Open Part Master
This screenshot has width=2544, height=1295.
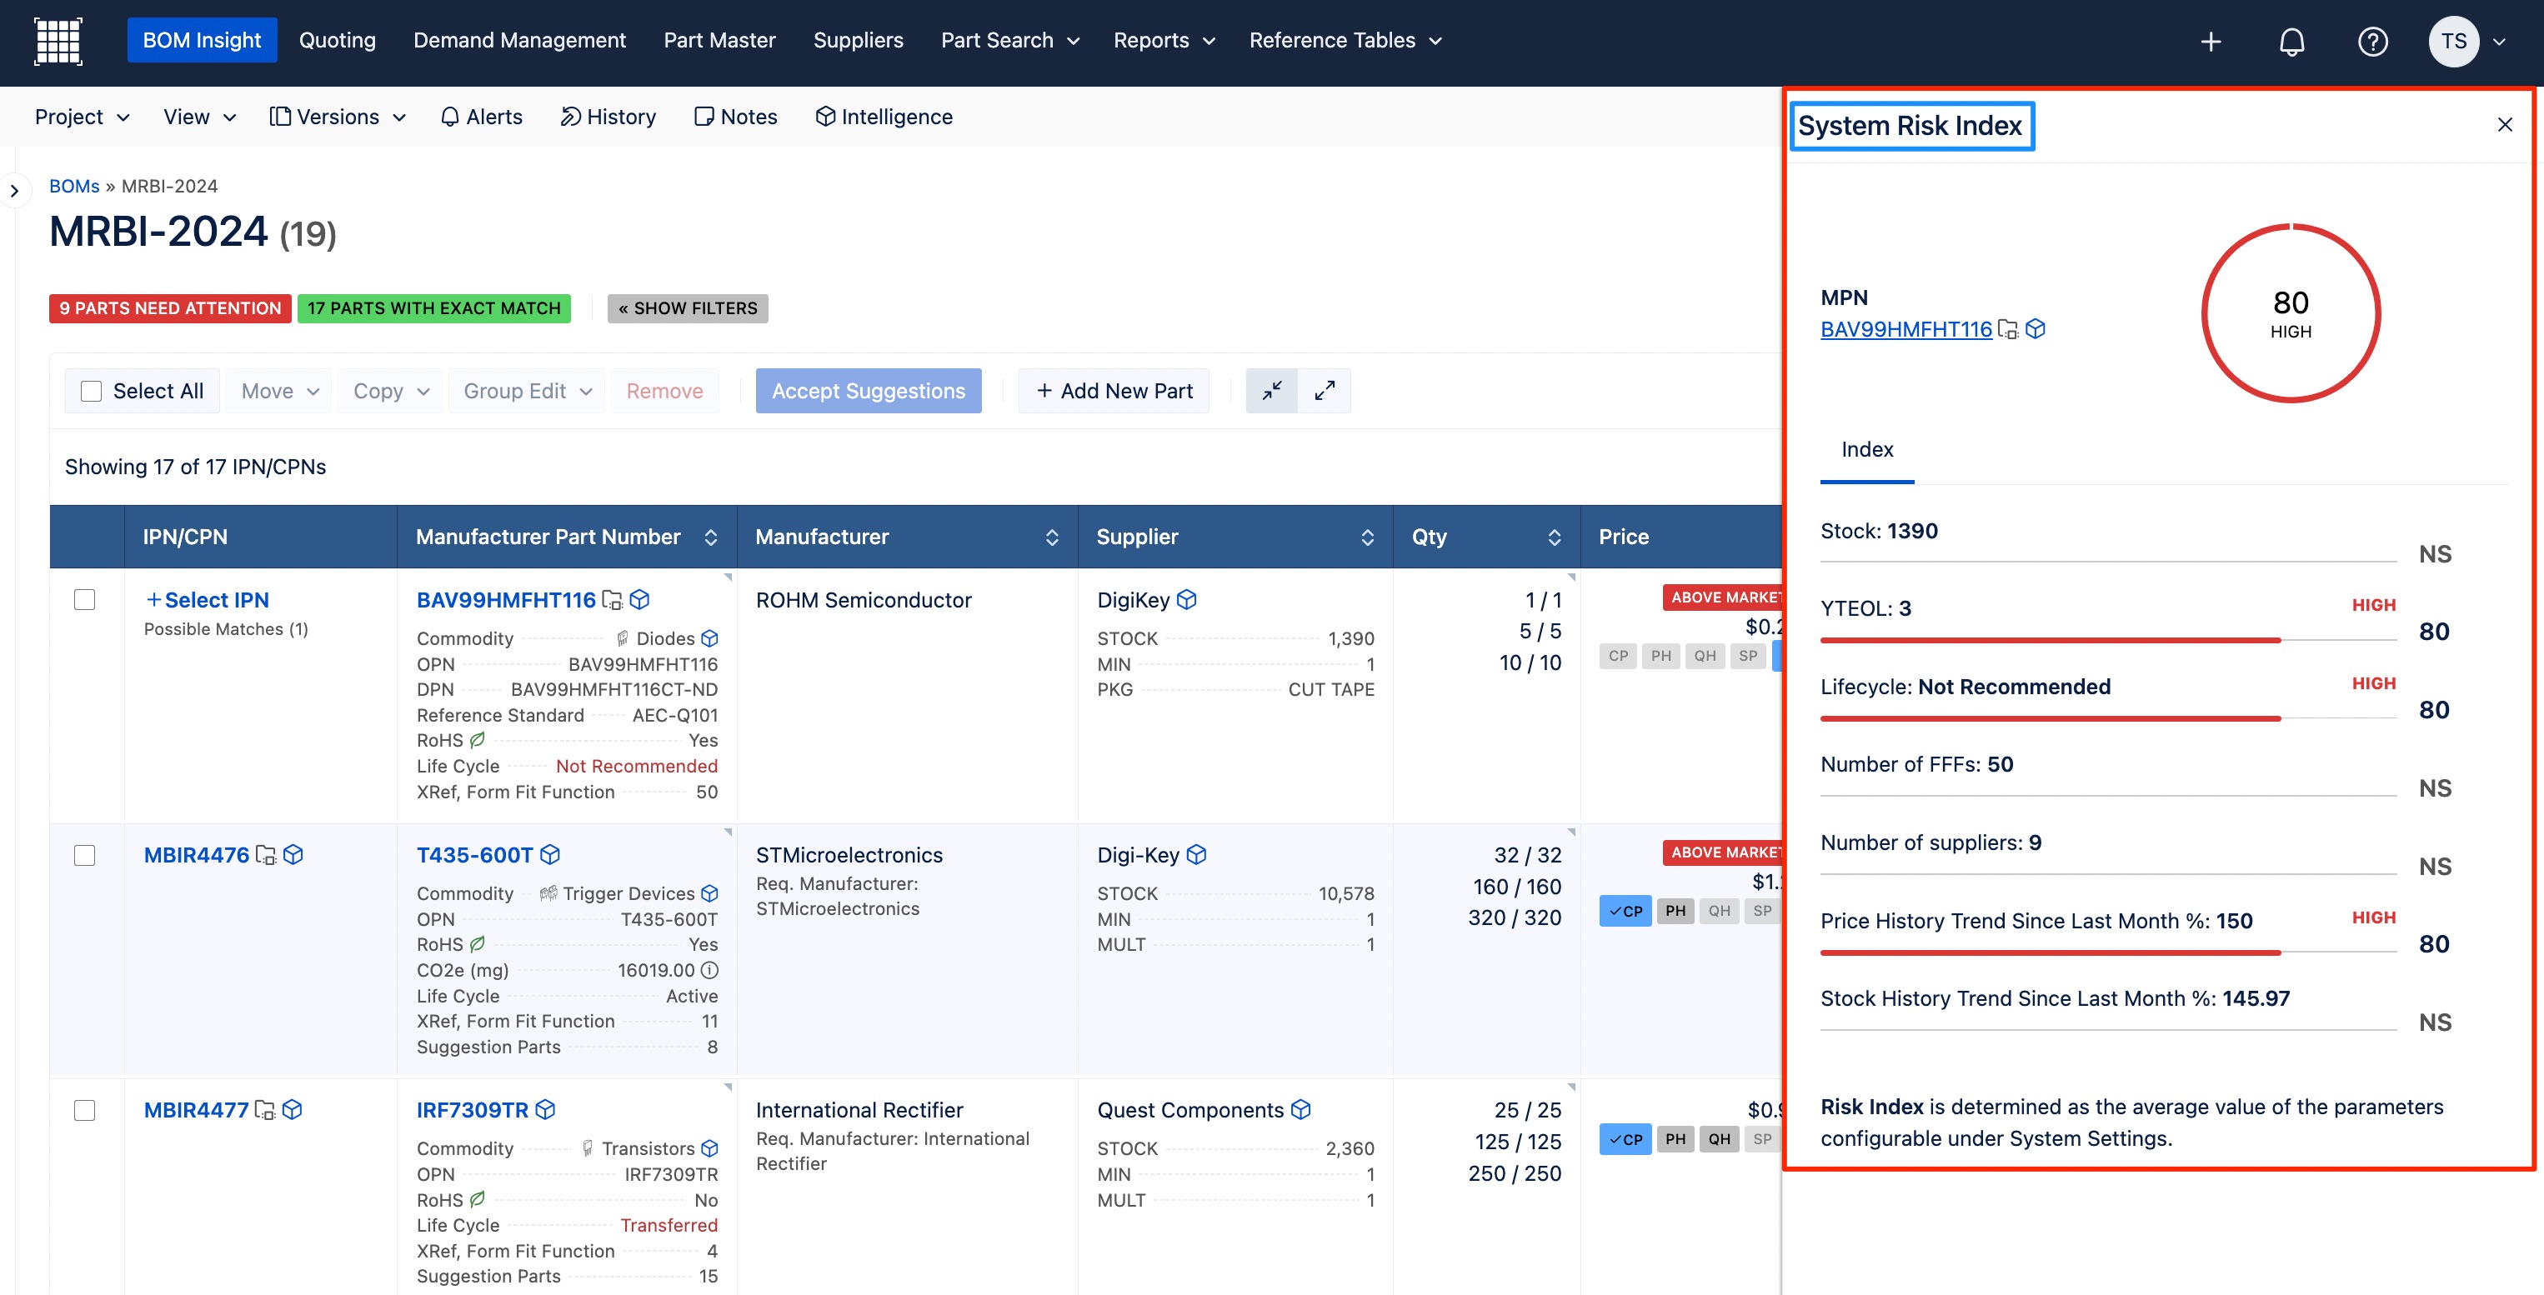tap(720, 41)
